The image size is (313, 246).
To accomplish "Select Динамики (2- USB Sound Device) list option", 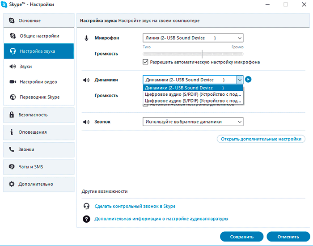I will (x=193, y=88).
